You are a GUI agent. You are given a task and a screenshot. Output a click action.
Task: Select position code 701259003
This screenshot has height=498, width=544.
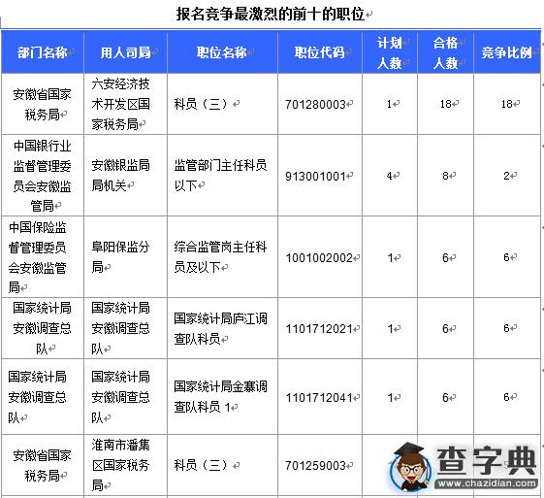tap(315, 466)
